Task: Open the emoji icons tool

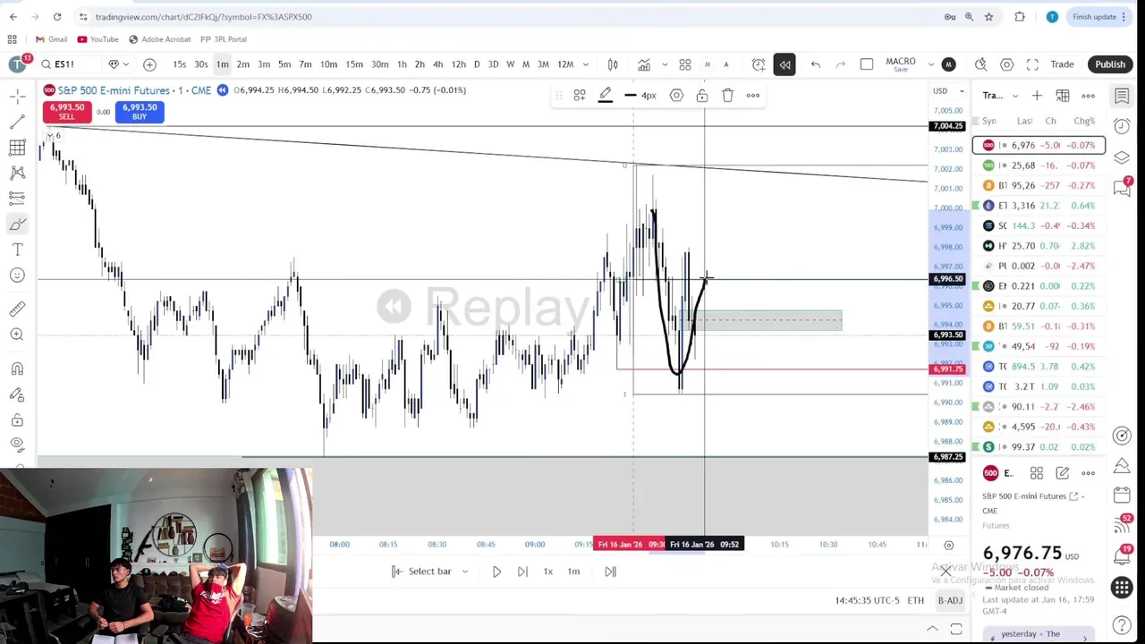Action: point(17,275)
